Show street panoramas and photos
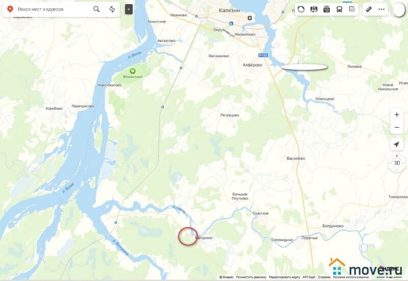The height and width of the screenshot is (281, 408). coord(326,9)
